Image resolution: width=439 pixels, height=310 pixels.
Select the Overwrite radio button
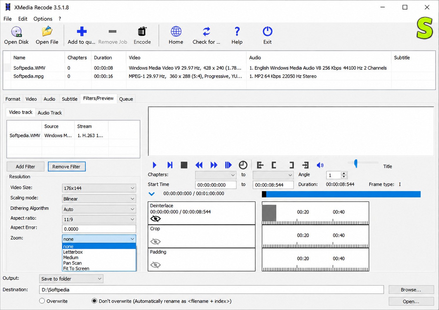click(x=42, y=301)
